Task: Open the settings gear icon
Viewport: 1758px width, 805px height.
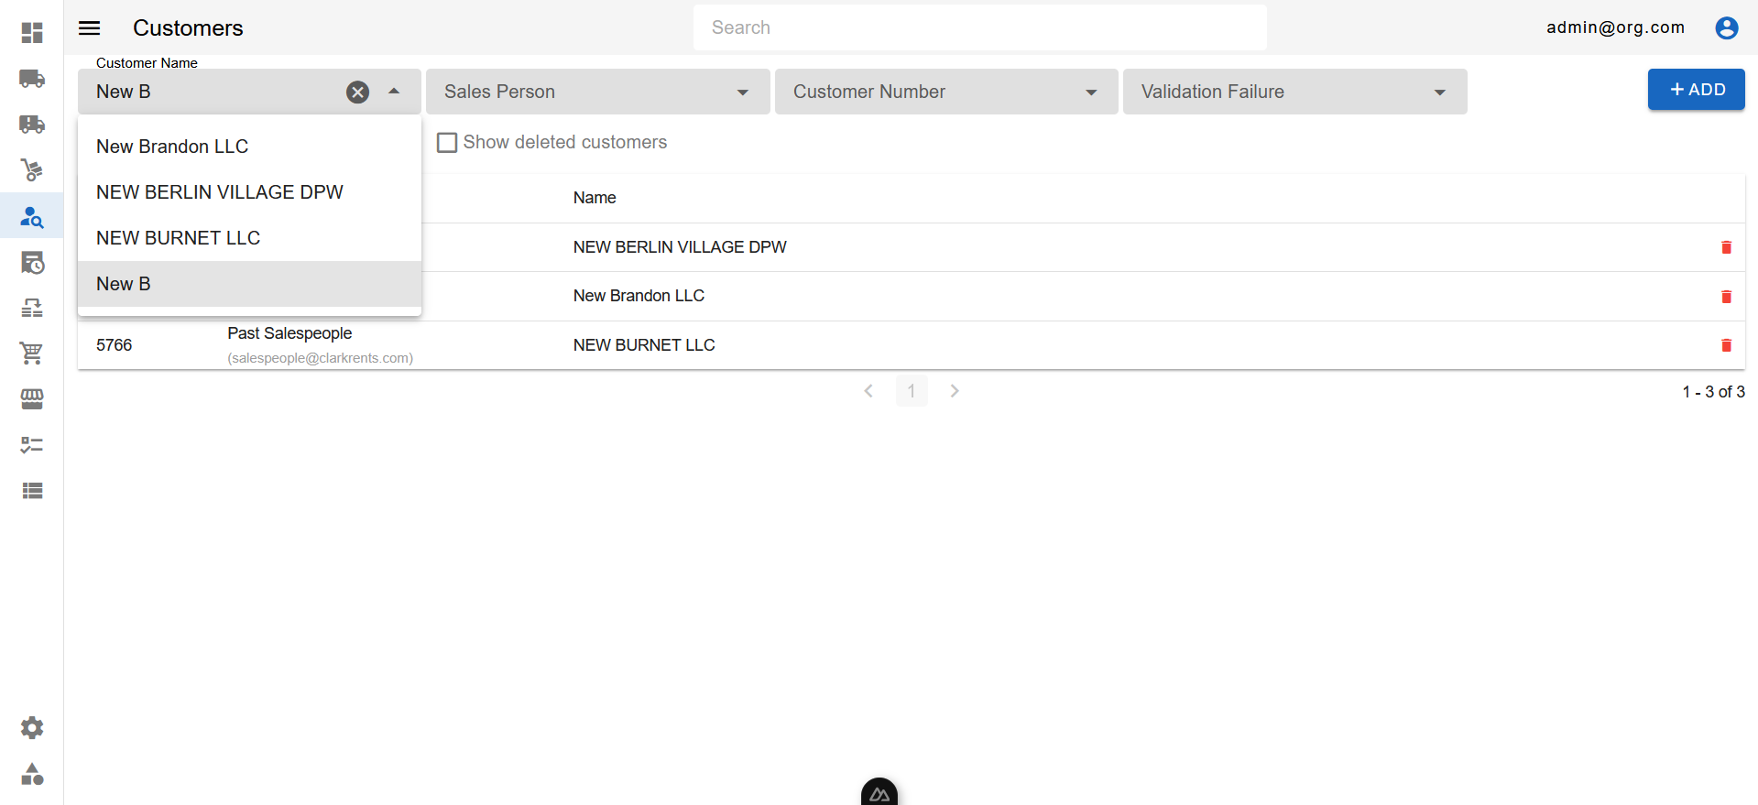Action: point(32,727)
